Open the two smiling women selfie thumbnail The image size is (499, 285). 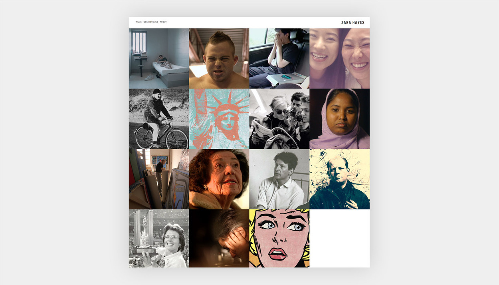340,58
